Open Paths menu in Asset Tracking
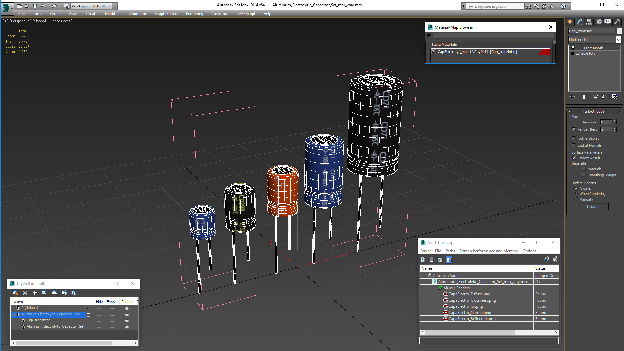This screenshot has height=351, width=624. pos(450,251)
